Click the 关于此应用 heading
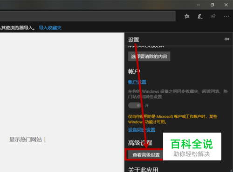This screenshot has width=233, height=172. click(143, 170)
